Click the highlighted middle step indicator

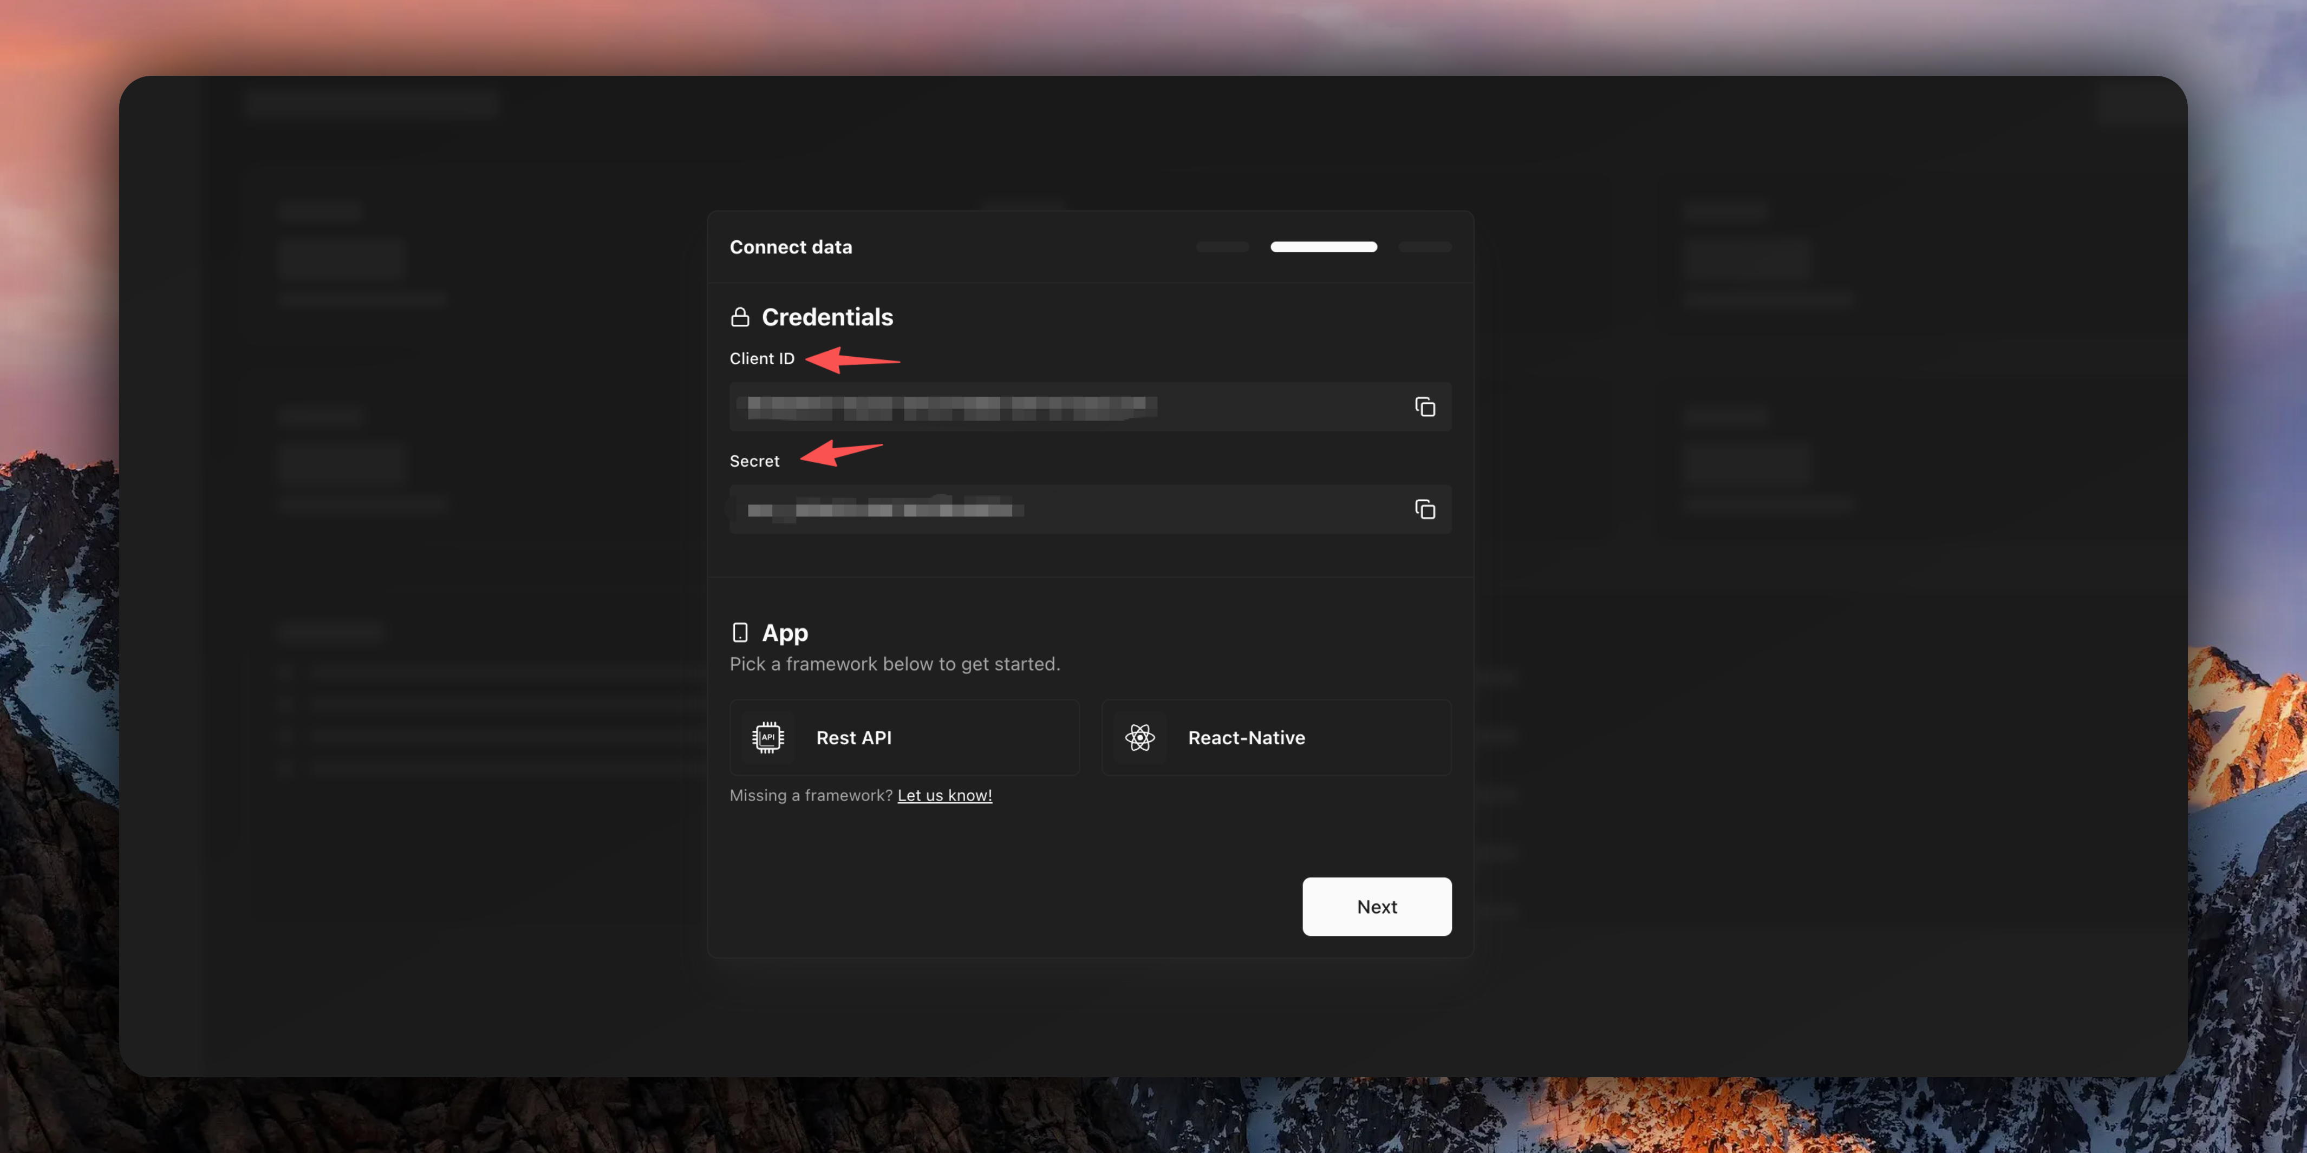point(1323,246)
